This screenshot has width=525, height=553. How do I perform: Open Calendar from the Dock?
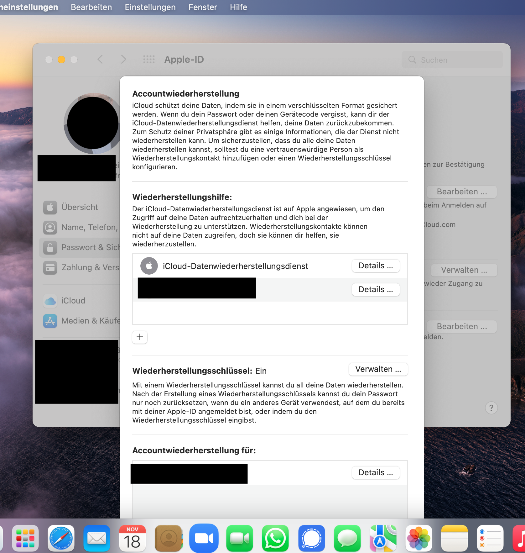point(133,538)
